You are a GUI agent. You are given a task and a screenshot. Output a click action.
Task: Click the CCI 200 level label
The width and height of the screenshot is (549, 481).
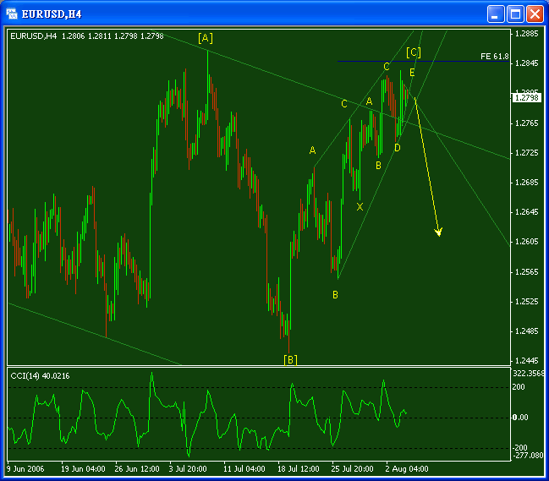coord(519,387)
